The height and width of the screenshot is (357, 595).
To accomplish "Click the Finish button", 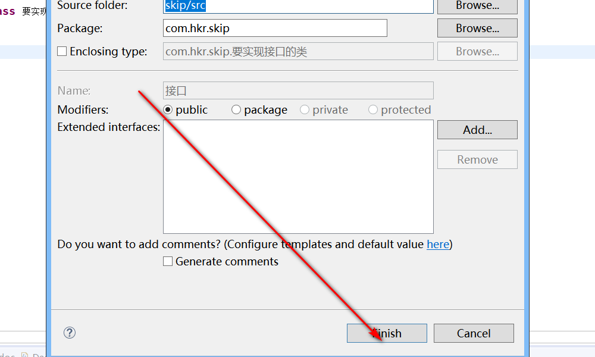I will (387, 333).
